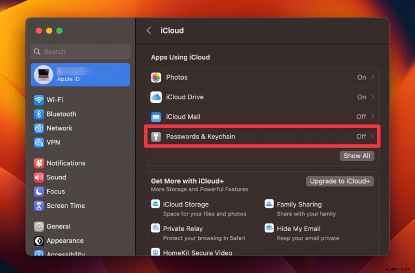
Task: Click 'iCloud Storage' feature title
Action: pos(186,204)
